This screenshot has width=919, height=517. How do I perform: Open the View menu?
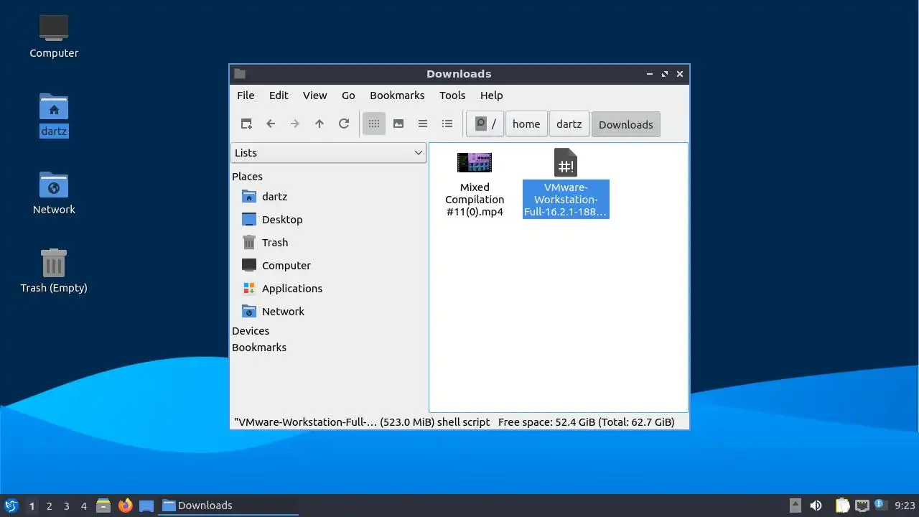(314, 95)
